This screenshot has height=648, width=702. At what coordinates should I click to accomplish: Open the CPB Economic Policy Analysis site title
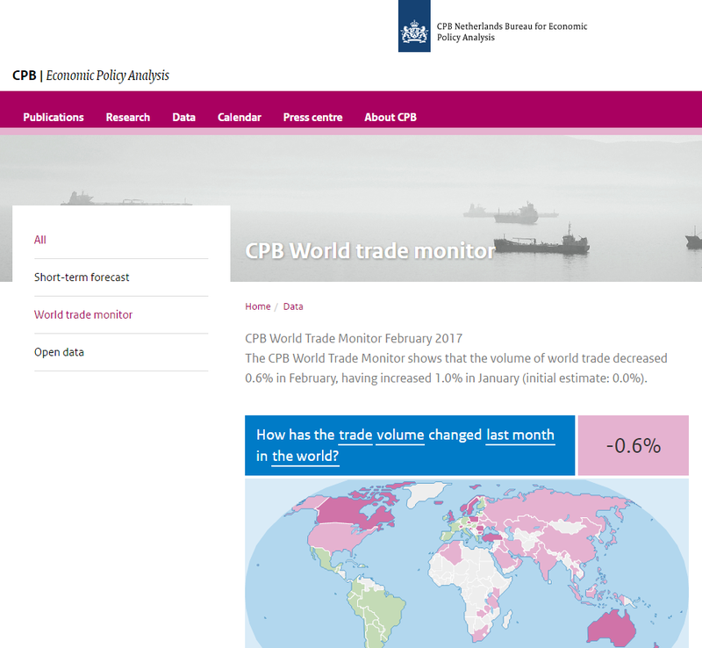point(90,76)
